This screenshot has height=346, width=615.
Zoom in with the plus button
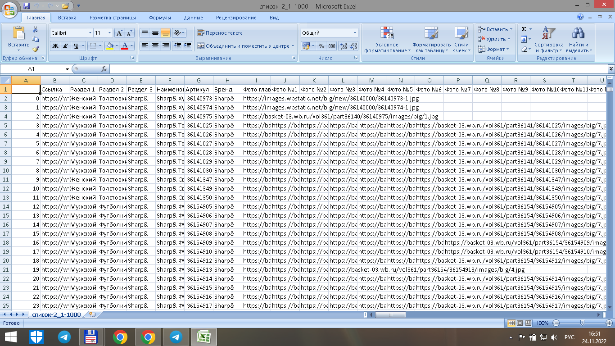(x=609, y=323)
